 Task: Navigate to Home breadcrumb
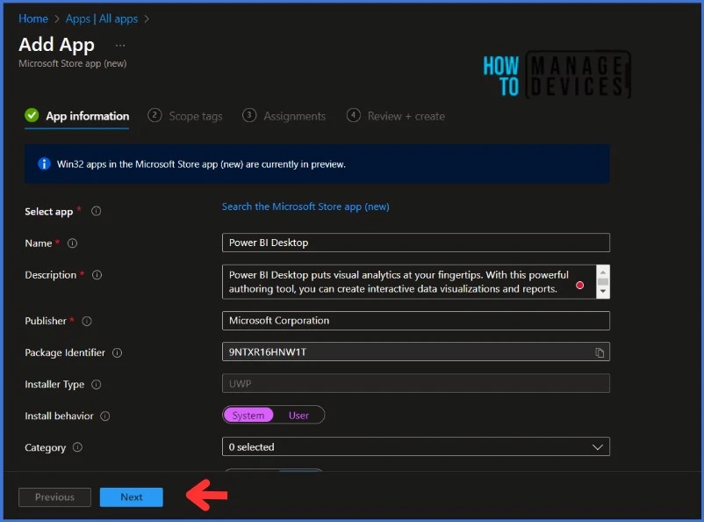pyautogui.click(x=33, y=18)
